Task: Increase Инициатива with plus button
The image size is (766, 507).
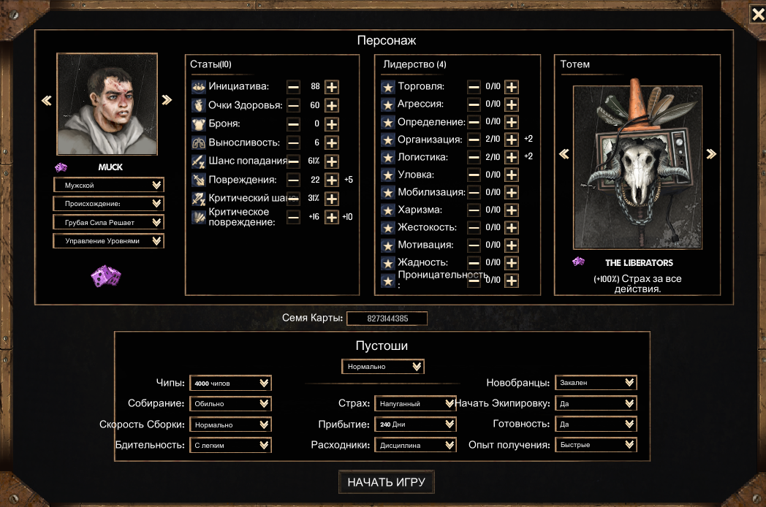Action: [332, 87]
